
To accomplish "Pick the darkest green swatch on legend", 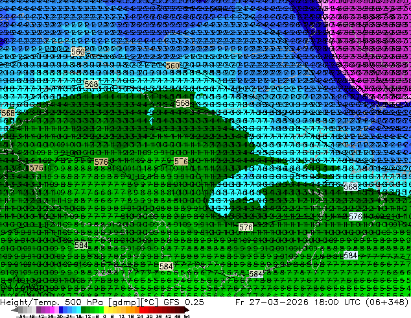I will click(83, 310).
